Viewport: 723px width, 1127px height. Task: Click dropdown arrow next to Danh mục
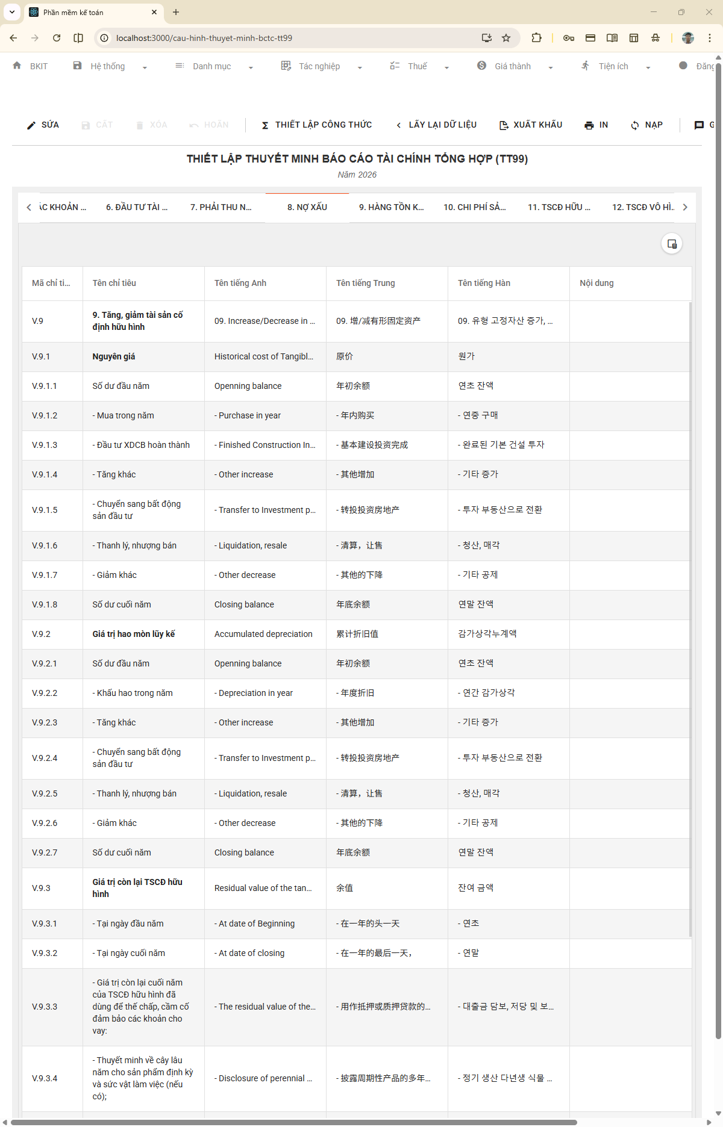pyautogui.click(x=251, y=67)
